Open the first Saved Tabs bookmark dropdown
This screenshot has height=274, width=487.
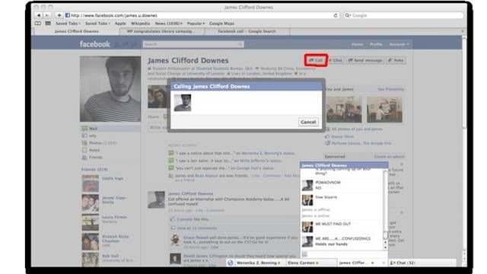point(68,24)
